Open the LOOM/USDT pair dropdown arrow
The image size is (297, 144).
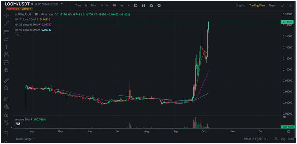click(62, 4)
